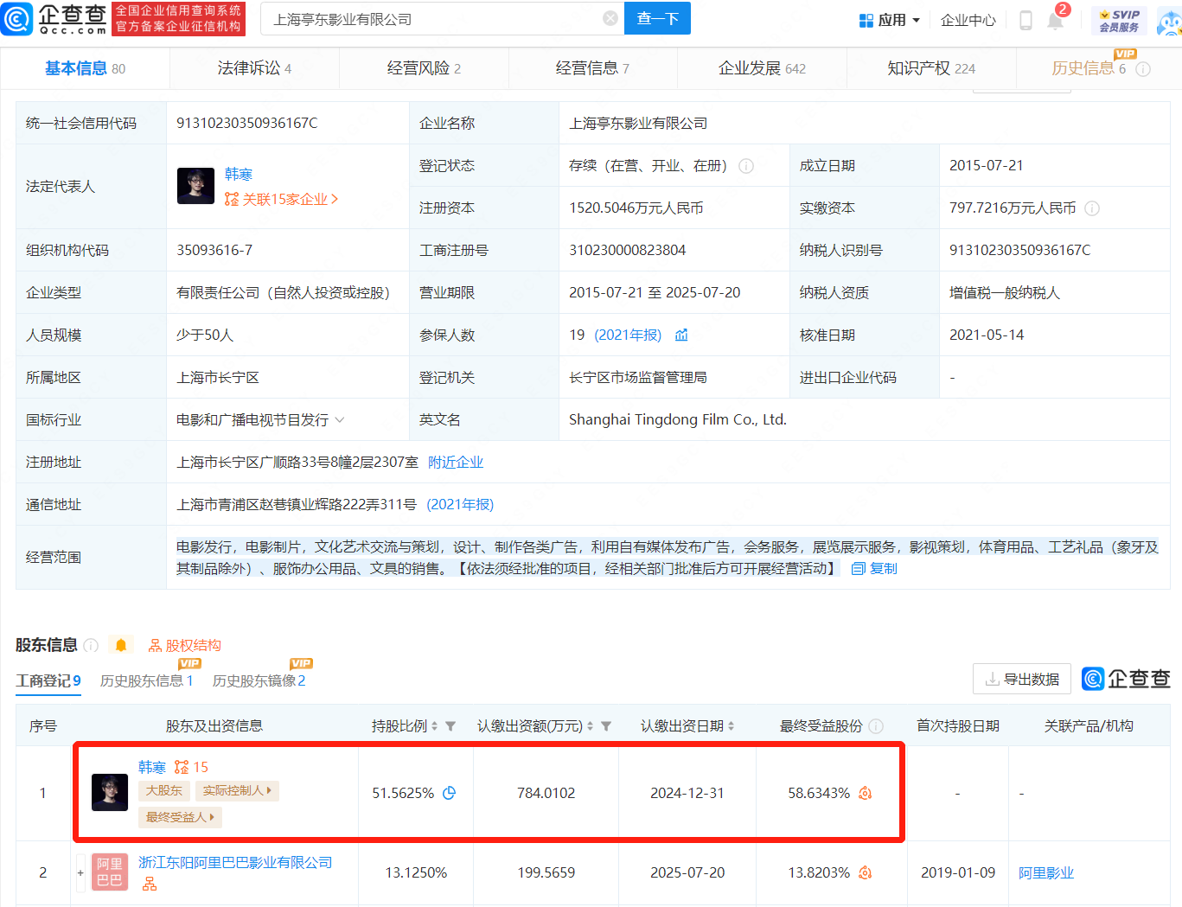Image resolution: width=1182 pixels, height=907 pixels.
Task: Open shareholder 韩寒 link in row 1
Action: [x=152, y=767]
